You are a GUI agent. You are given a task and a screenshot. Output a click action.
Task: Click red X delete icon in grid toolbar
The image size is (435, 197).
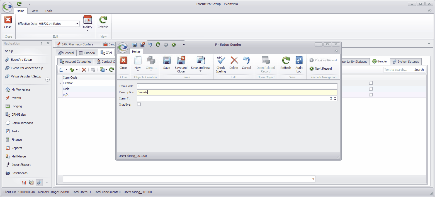pyautogui.click(x=84, y=70)
